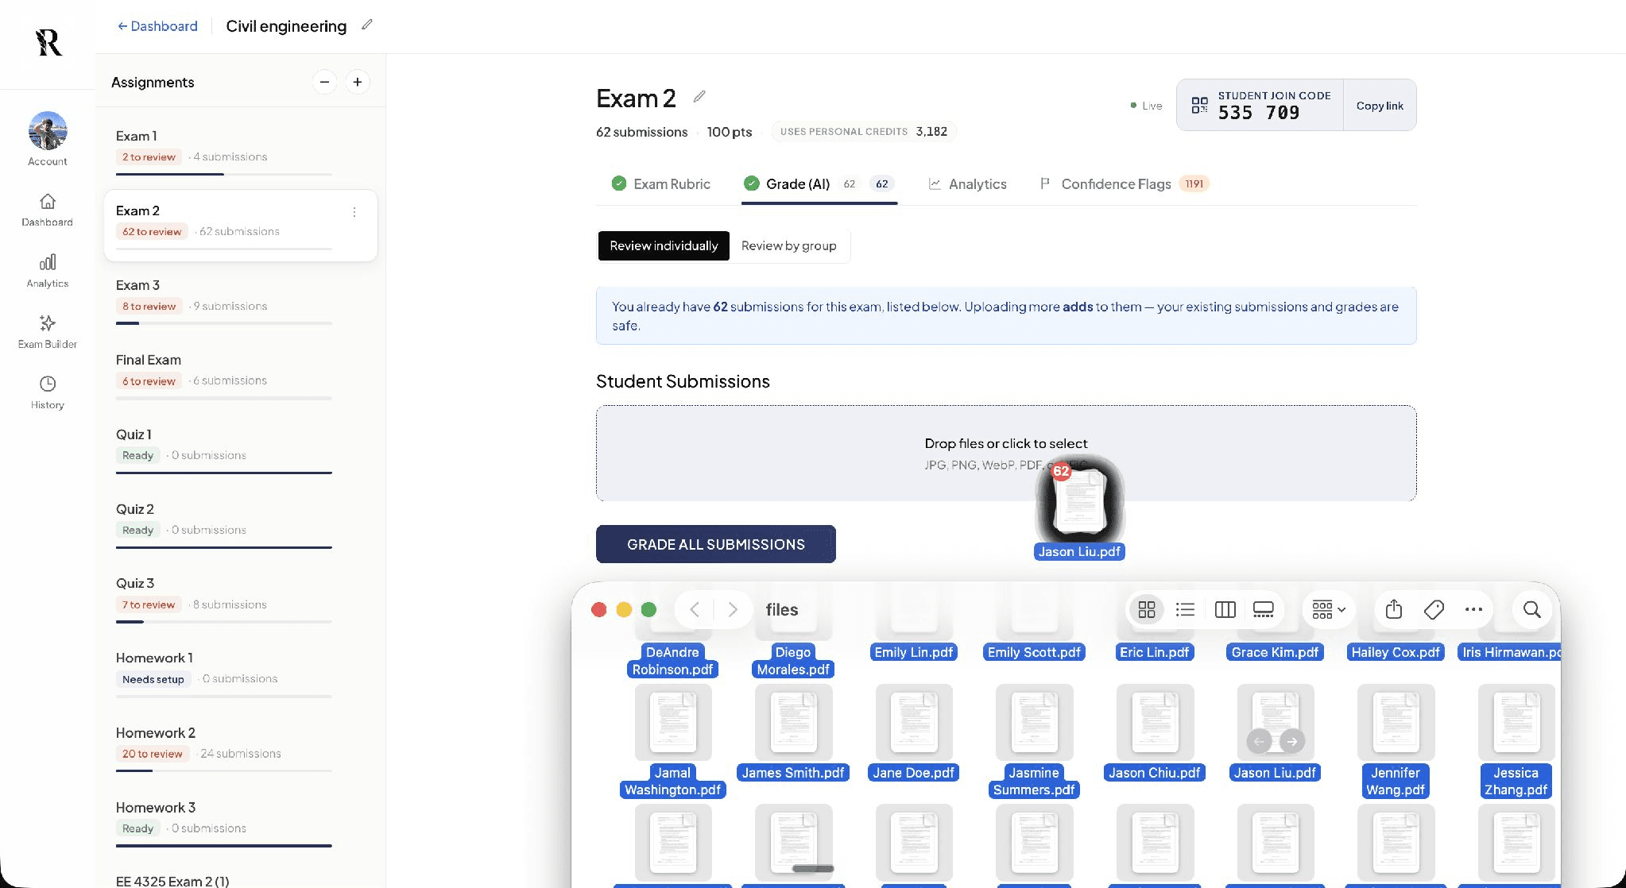Viewport: 1626px width, 888px height.
Task: Open Finder Share menu icon
Action: (1393, 609)
